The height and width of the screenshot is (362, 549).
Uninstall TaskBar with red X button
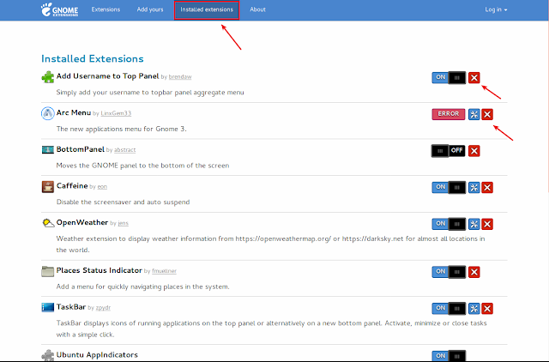pos(487,309)
